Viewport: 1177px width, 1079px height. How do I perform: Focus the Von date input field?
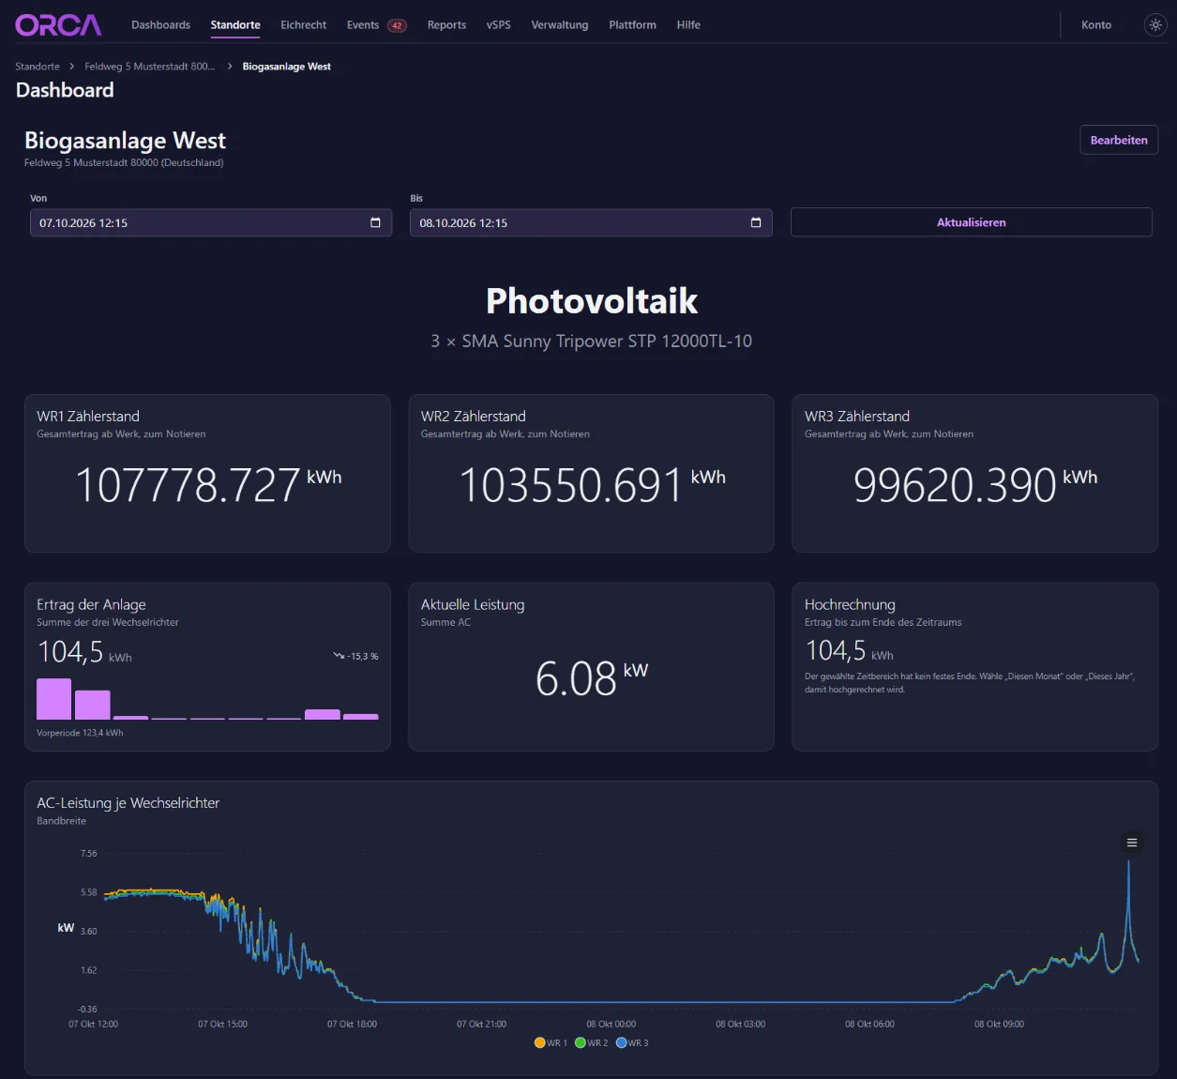click(x=211, y=223)
